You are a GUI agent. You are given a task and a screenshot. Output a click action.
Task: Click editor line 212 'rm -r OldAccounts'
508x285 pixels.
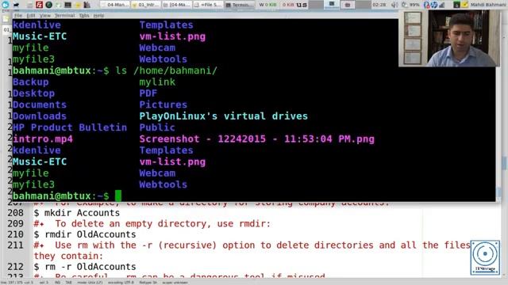click(85, 267)
